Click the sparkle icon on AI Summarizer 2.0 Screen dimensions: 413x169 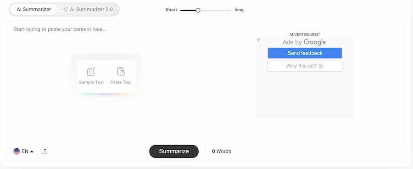pos(65,10)
